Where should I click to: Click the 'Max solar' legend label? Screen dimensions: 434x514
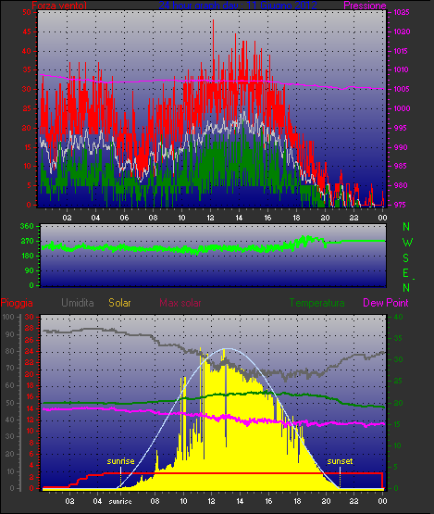[x=180, y=303]
